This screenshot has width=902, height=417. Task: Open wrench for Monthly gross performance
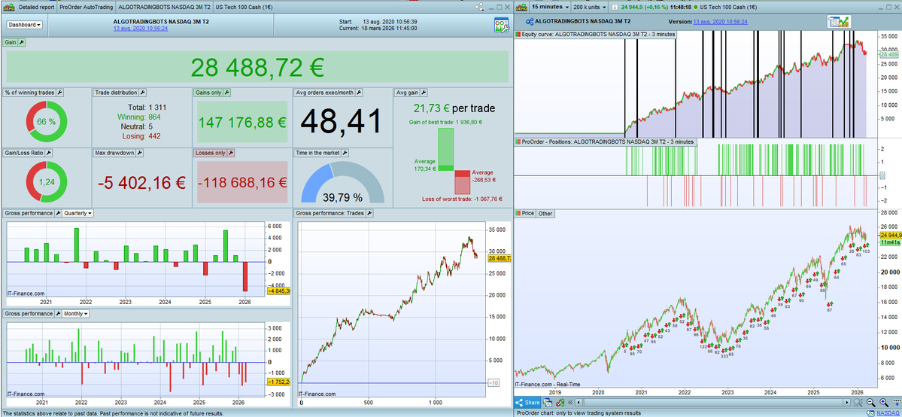pos(57,314)
